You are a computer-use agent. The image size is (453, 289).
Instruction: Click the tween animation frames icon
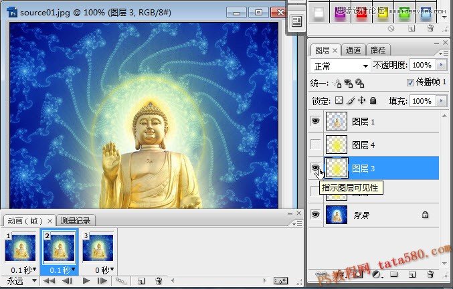click(120, 280)
